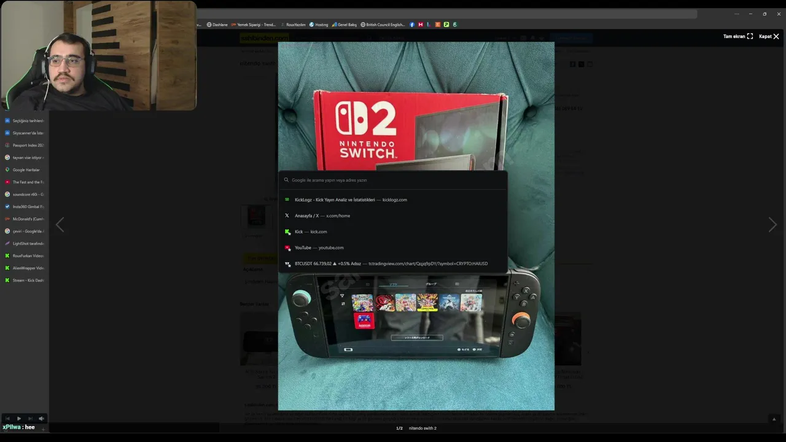This screenshot has height=442, width=786.
Task: Switch to 'Passport Index 202' sidebar tab
Action: [25, 145]
